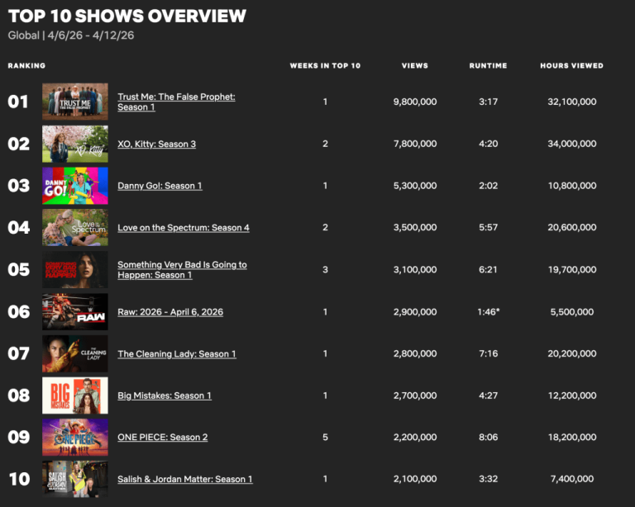635x507 pixels.
Task: Open Raw: 2026 - April 6, 2026 link
Action: point(170,312)
